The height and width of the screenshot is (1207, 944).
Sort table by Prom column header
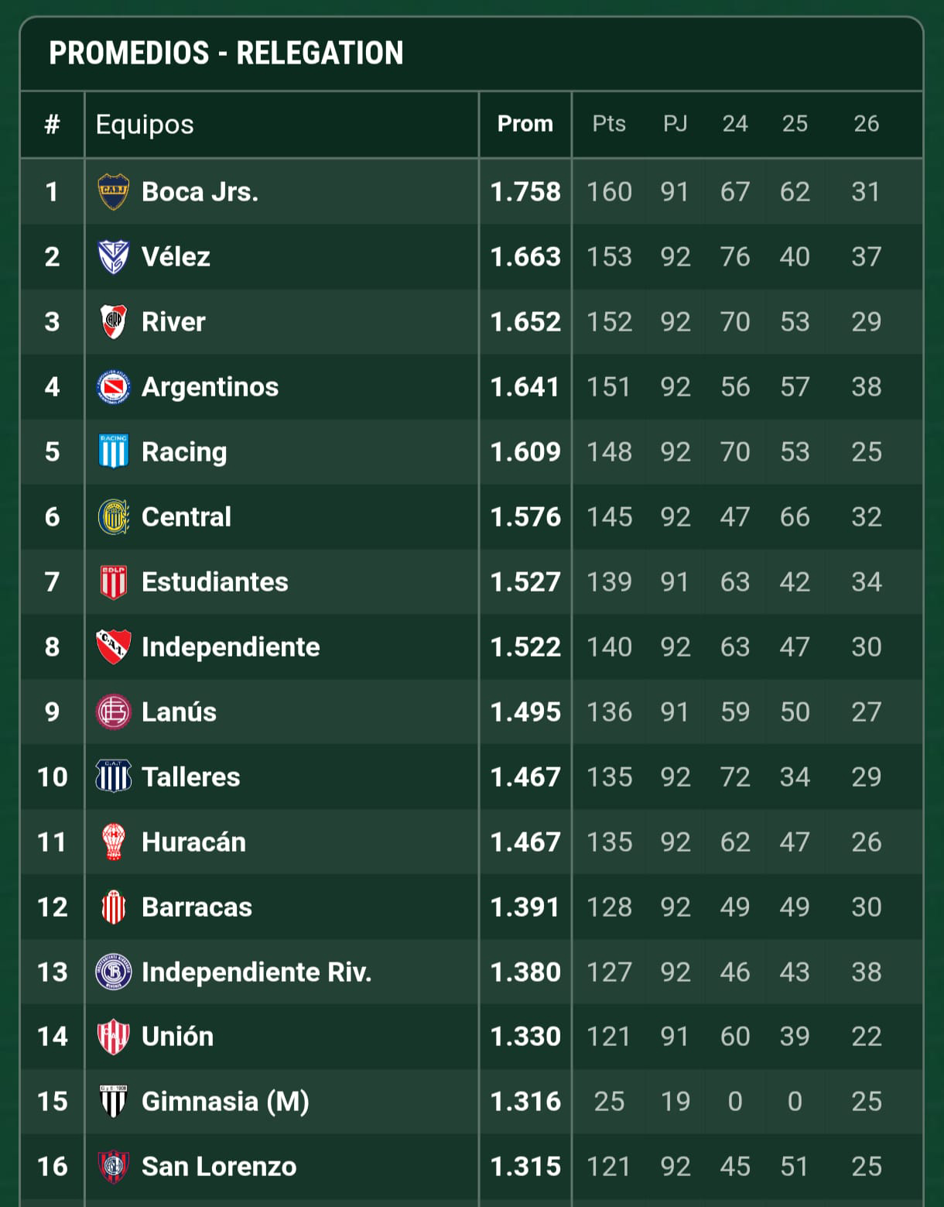[x=525, y=124]
